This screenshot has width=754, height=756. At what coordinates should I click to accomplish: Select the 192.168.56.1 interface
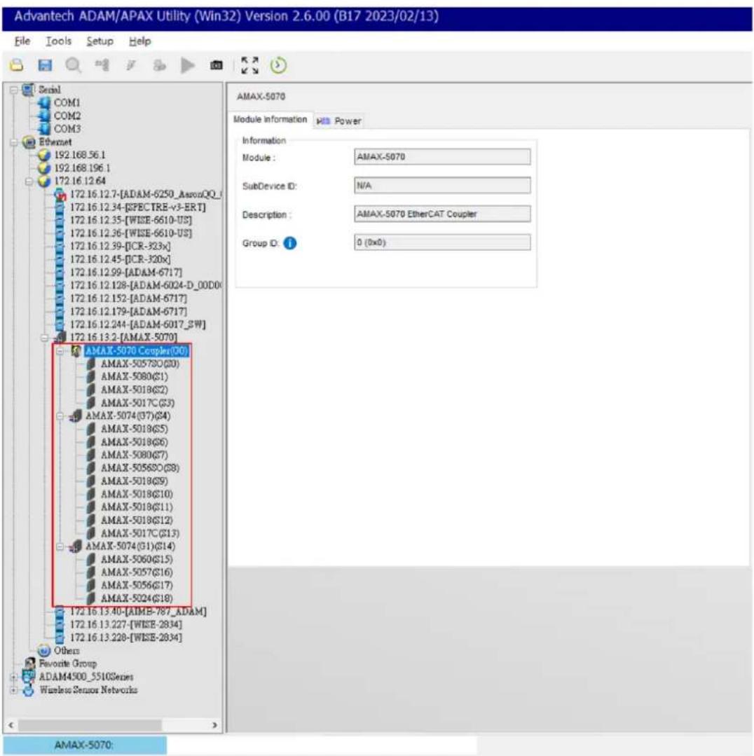(x=80, y=155)
